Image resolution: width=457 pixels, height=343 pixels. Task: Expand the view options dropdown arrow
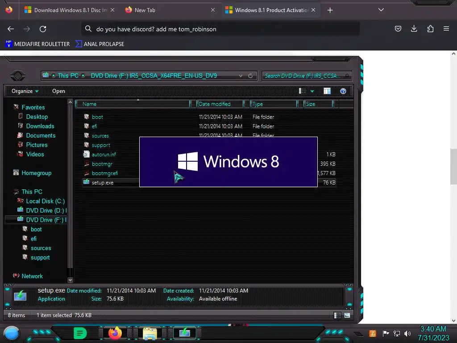pos(312,91)
